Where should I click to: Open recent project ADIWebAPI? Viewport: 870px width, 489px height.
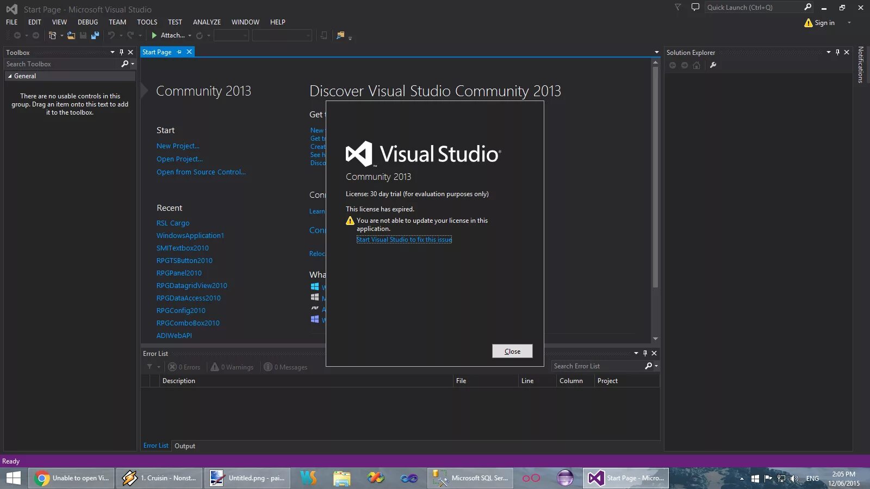coord(174,336)
